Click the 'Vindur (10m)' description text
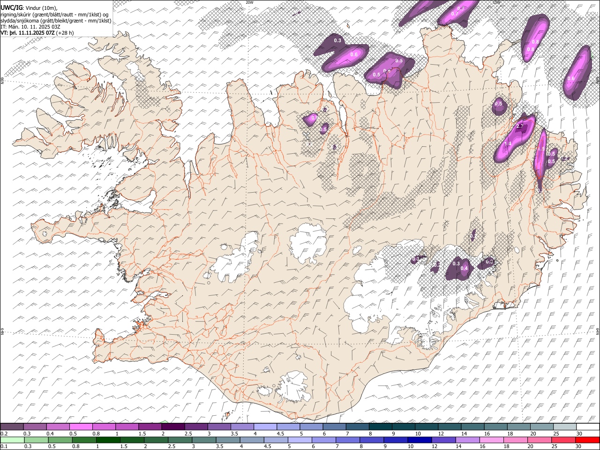The image size is (600, 450). click(40, 7)
